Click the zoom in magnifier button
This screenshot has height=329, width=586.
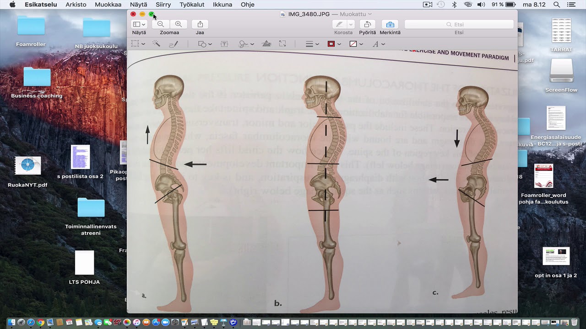[179, 24]
